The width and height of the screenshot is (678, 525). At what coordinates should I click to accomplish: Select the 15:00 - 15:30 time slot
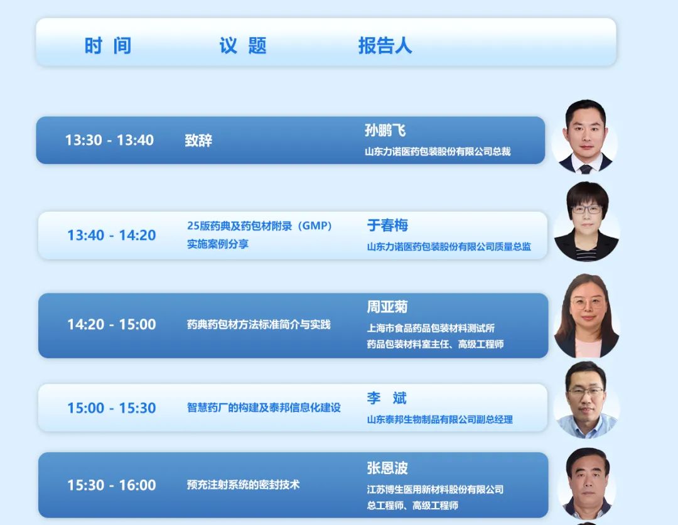(112, 408)
